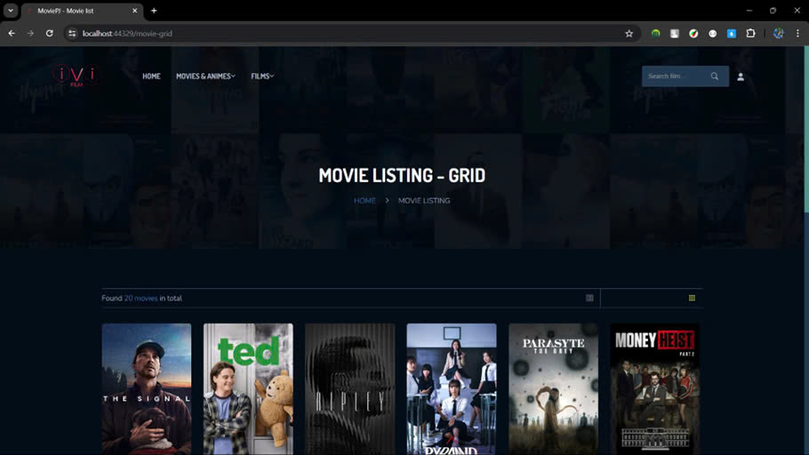Open the Ripley movie poster
The height and width of the screenshot is (455, 809).
click(349, 389)
